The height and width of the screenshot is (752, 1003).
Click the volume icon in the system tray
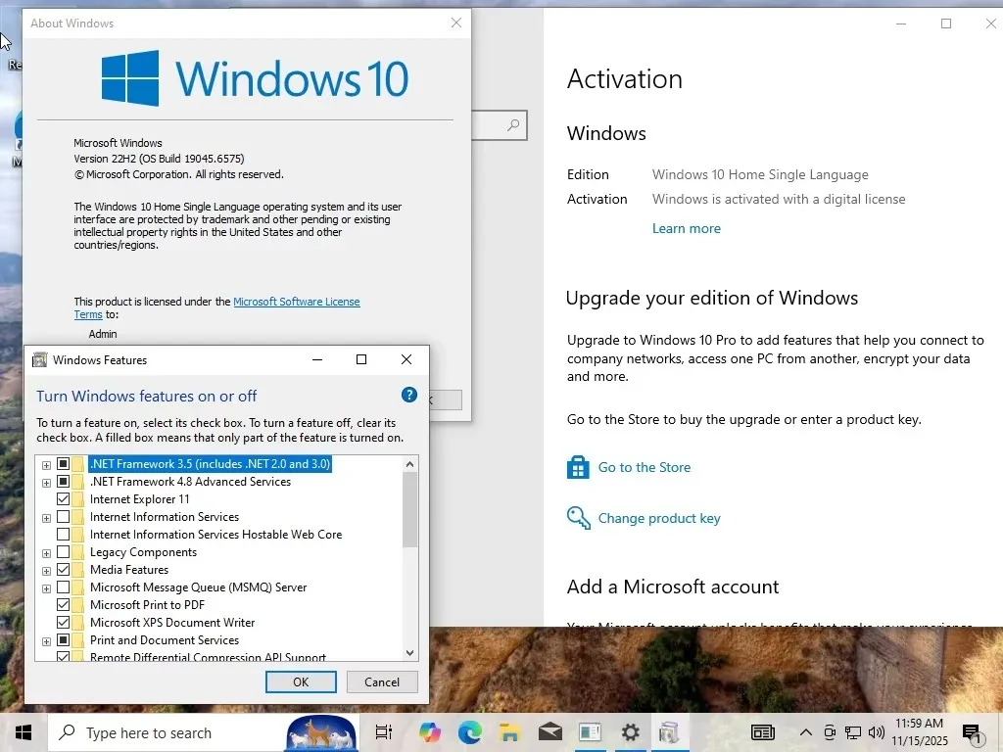pos(877,732)
